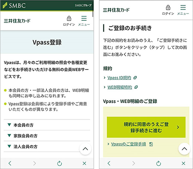Click the ご登録のお手続き heading

pos(130,28)
